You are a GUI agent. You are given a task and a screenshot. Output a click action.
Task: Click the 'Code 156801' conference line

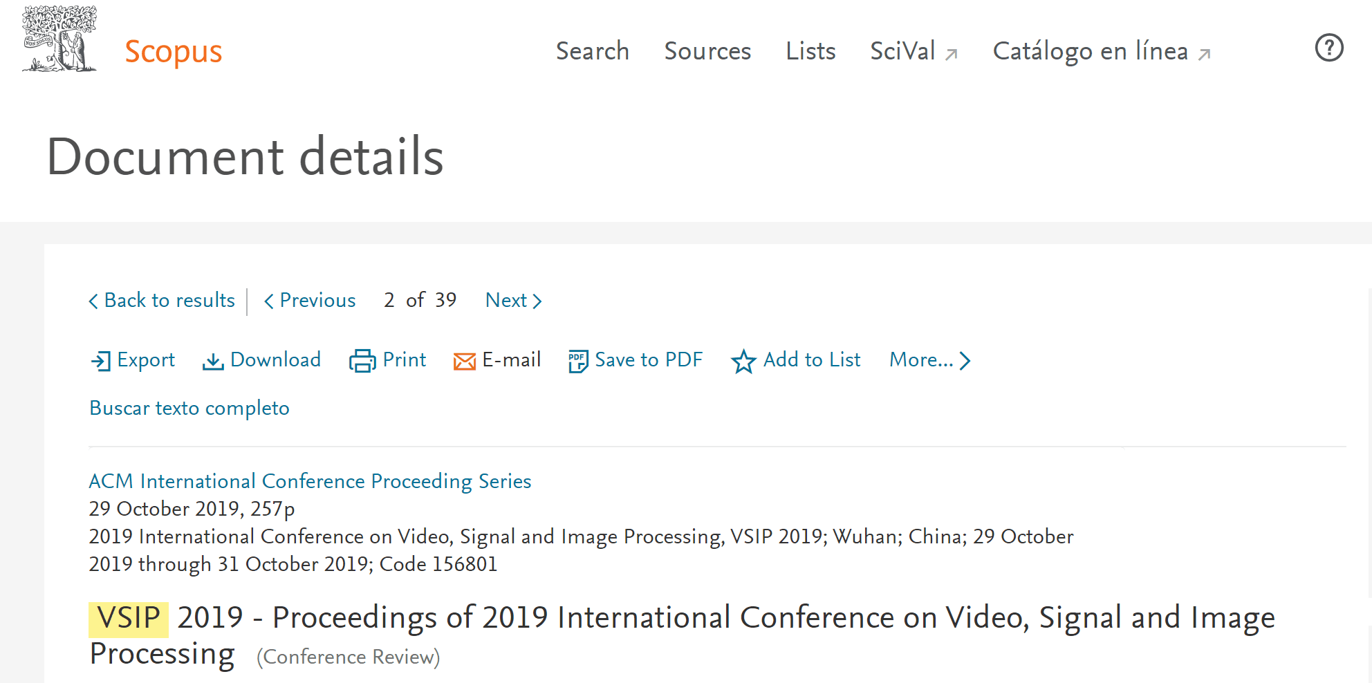(x=438, y=564)
